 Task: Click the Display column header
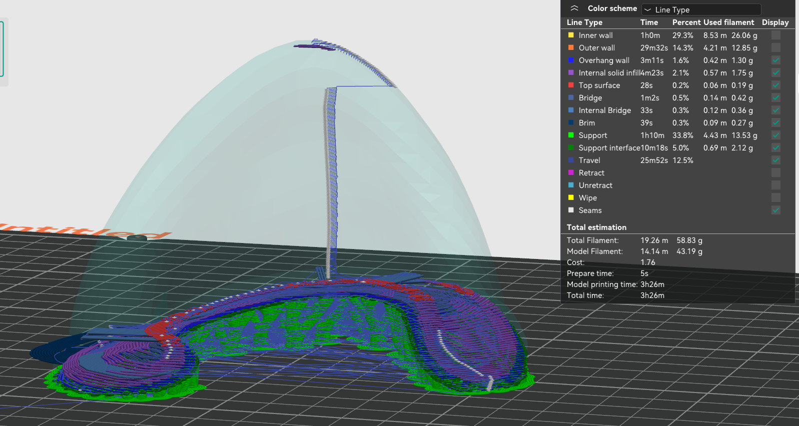(x=775, y=22)
